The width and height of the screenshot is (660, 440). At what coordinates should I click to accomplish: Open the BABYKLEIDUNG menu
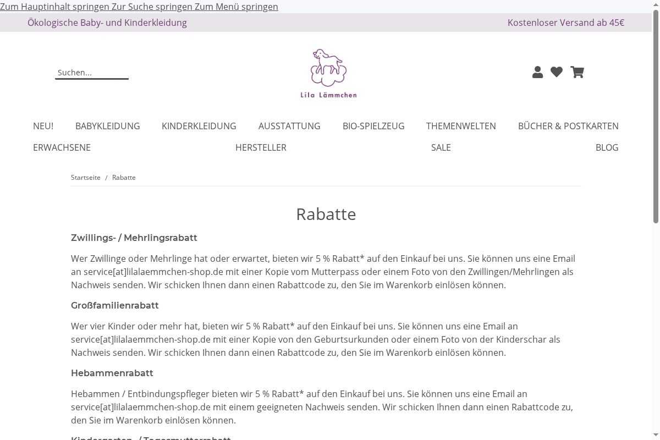[x=107, y=126]
